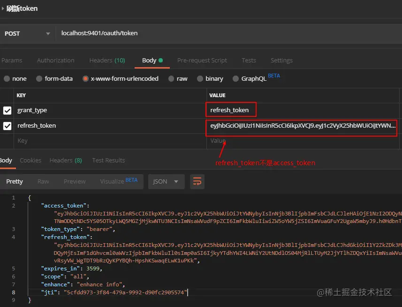Image resolution: width=402 pixels, height=307 pixels.
Task: Open the Tests tab
Action: [x=249, y=61]
